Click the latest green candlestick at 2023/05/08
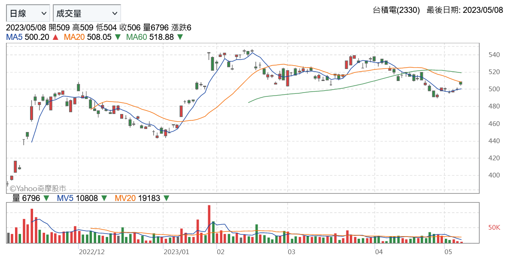The image size is (507, 261). point(461,83)
